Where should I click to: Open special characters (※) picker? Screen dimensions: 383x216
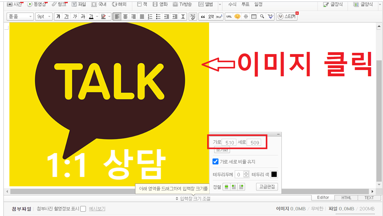[x=246, y=17]
